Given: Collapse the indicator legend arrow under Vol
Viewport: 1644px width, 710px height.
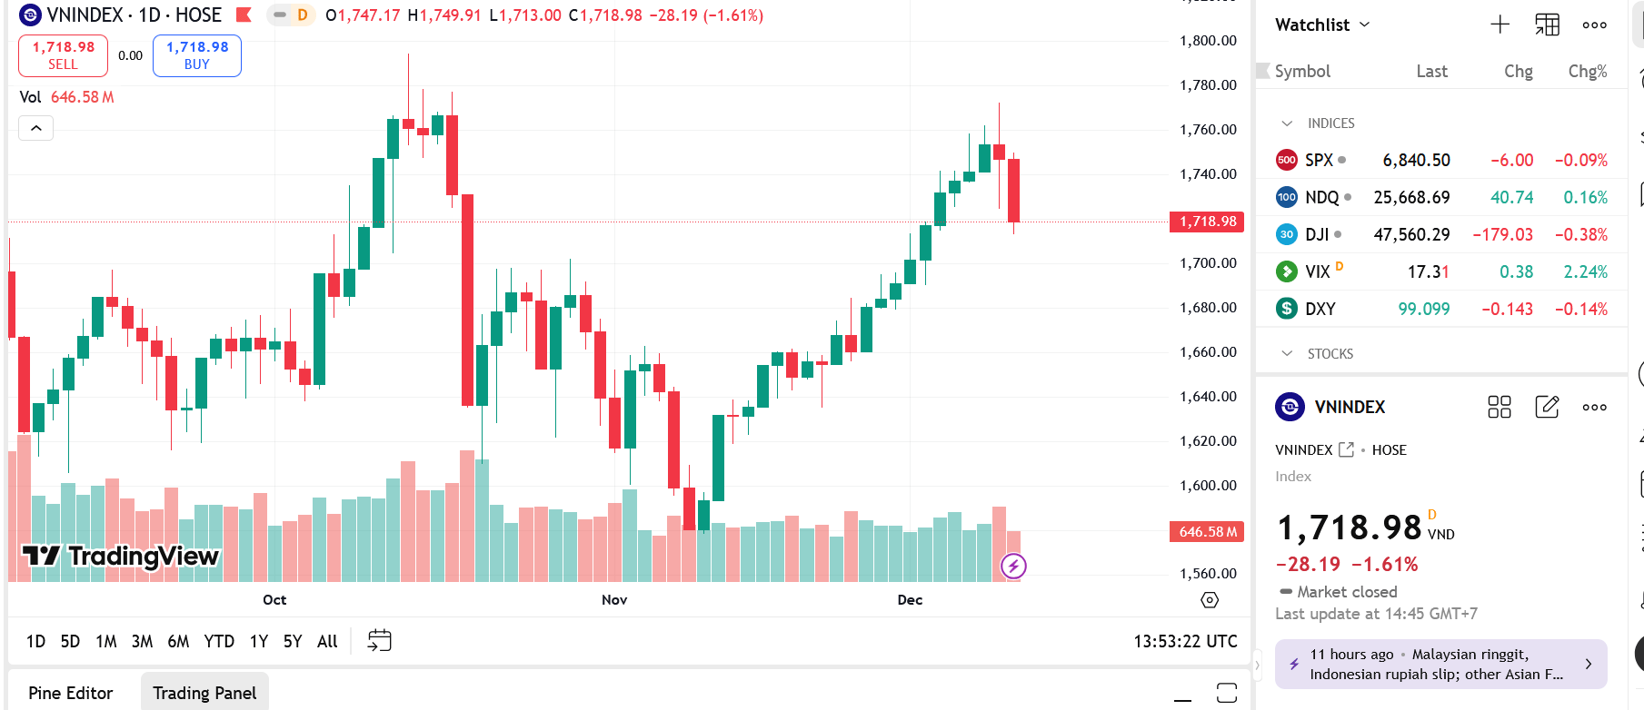Looking at the screenshot, I should point(36,128).
